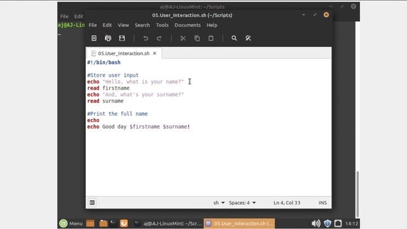407x229 pixels.
Task: Open the sh language dropdown
Action: point(219,202)
